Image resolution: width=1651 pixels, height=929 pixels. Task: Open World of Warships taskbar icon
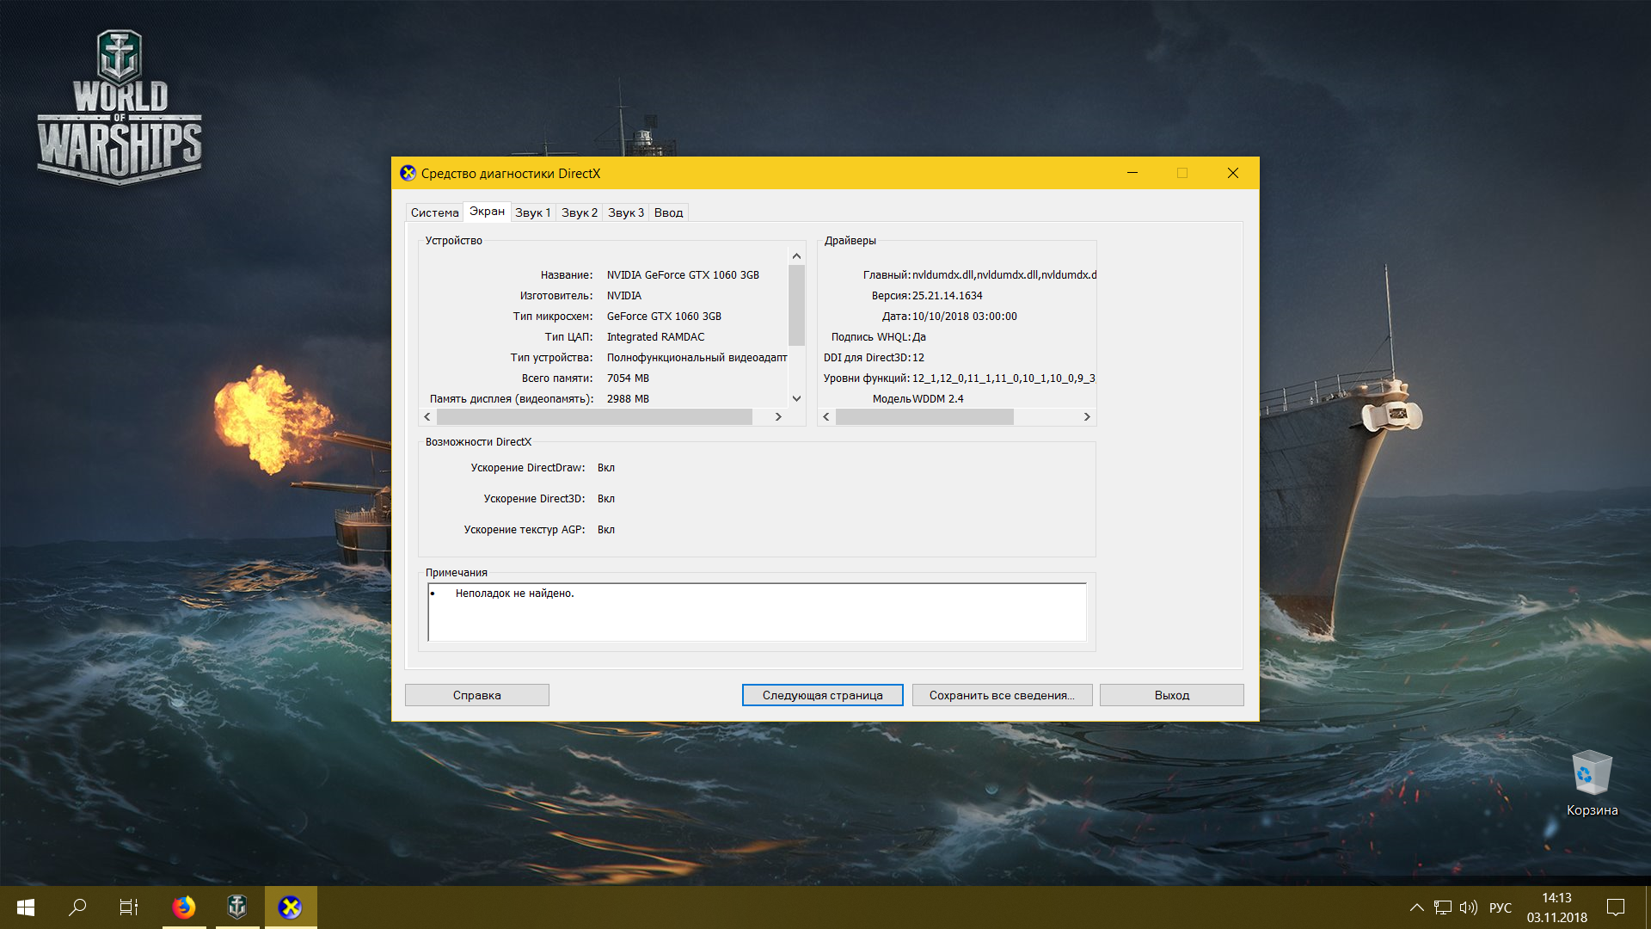tap(237, 907)
